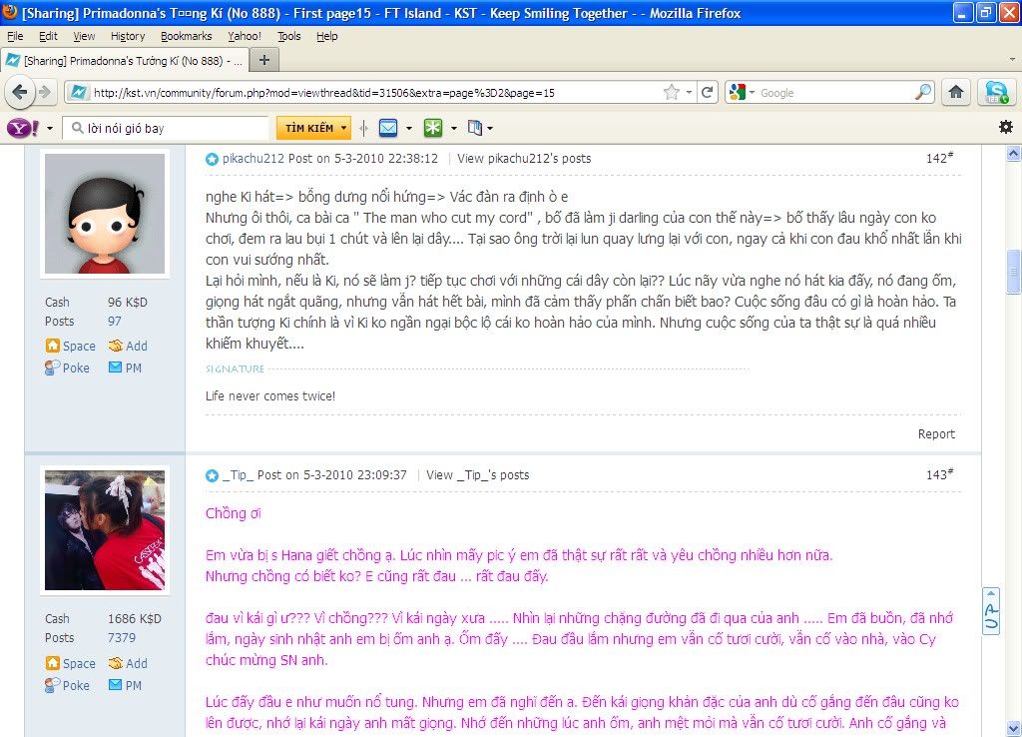The image size is (1022, 737).
Task: Click the pikachu212 username link
Action: tap(254, 159)
